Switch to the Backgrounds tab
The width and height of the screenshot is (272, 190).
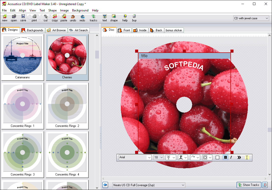pos(32,30)
